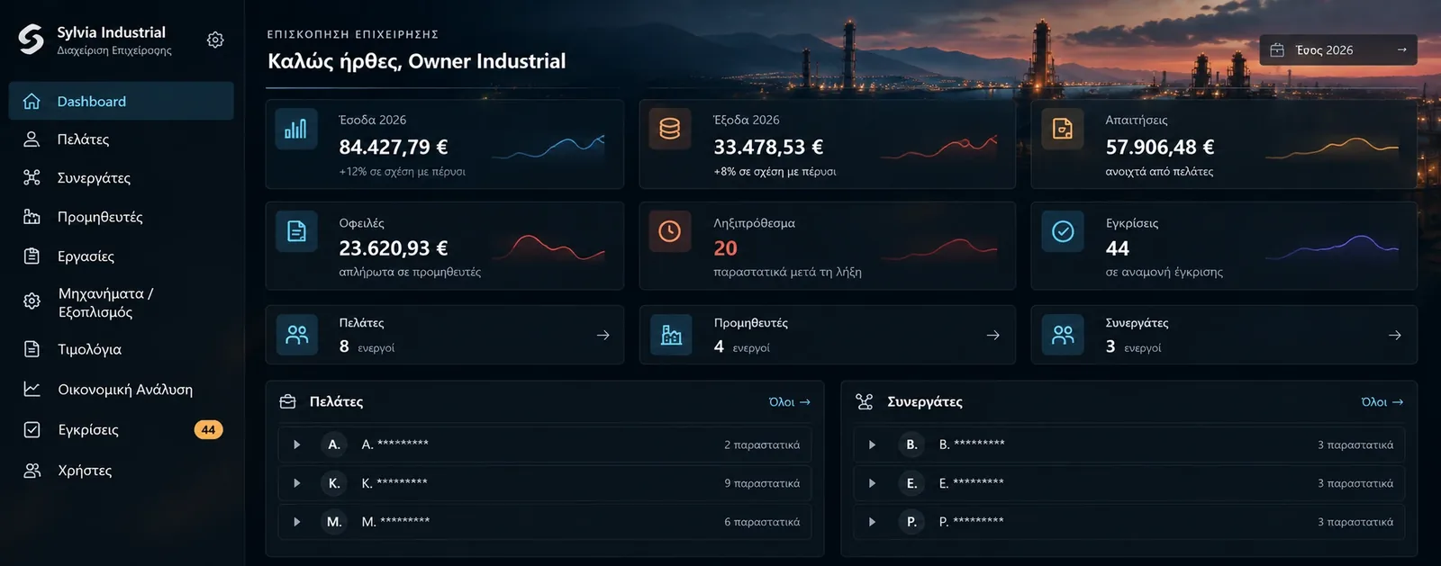Screen dimensions: 1441x566
Task: Click the invoice icon on Οφειλές card
Action: pos(296,231)
